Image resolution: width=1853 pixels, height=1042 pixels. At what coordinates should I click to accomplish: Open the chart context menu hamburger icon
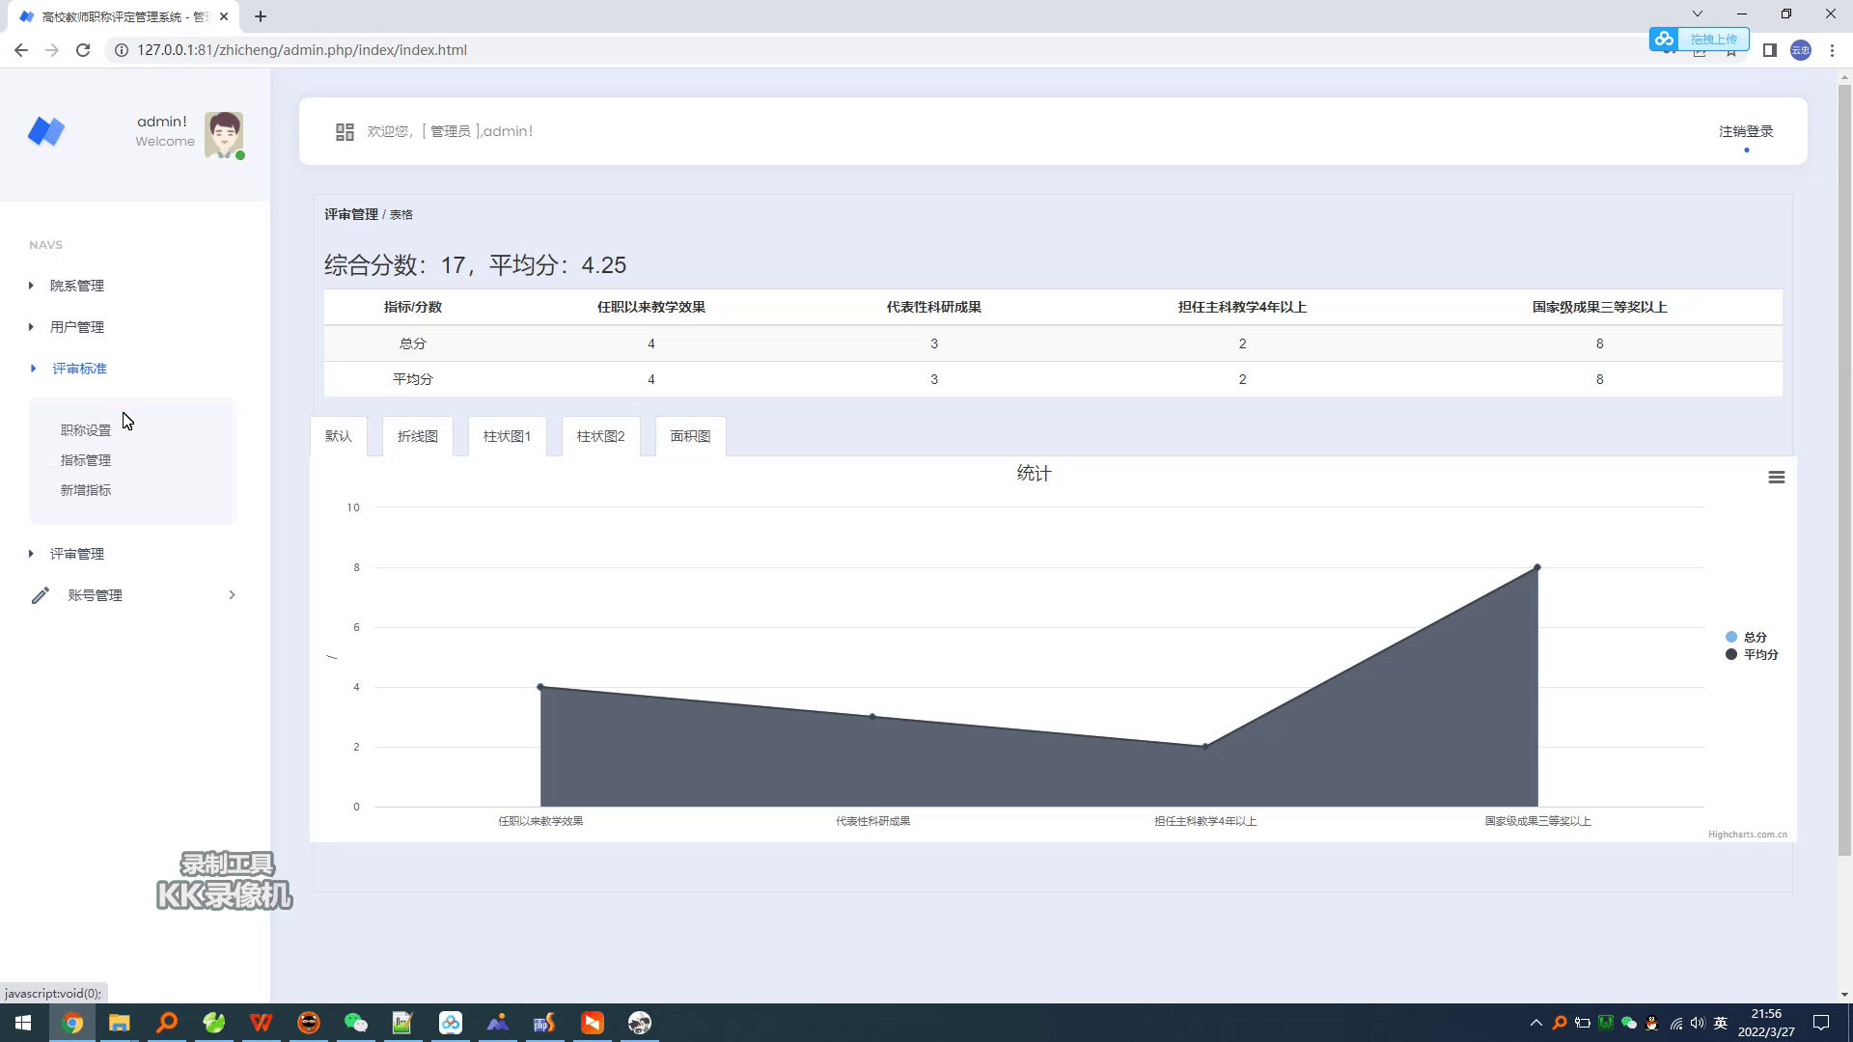tap(1776, 478)
